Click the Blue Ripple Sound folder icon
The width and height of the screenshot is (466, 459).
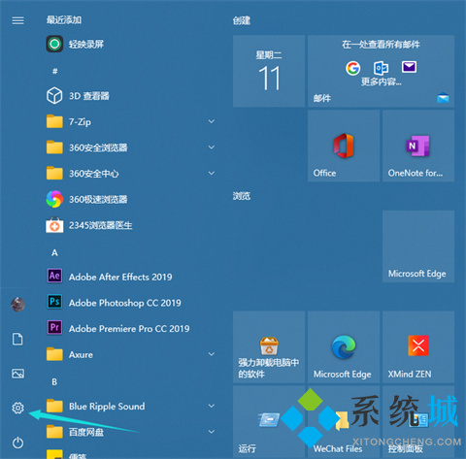54,406
